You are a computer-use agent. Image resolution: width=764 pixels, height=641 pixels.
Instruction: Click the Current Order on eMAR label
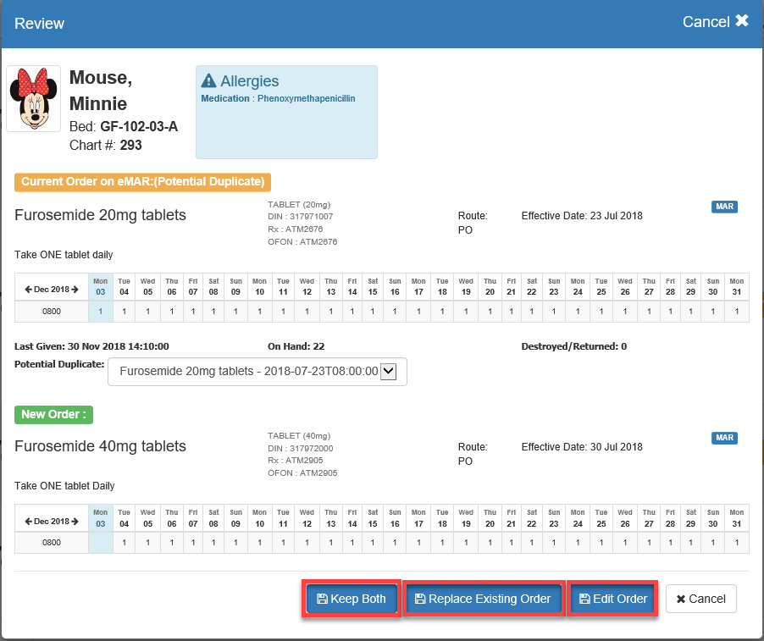141,182
